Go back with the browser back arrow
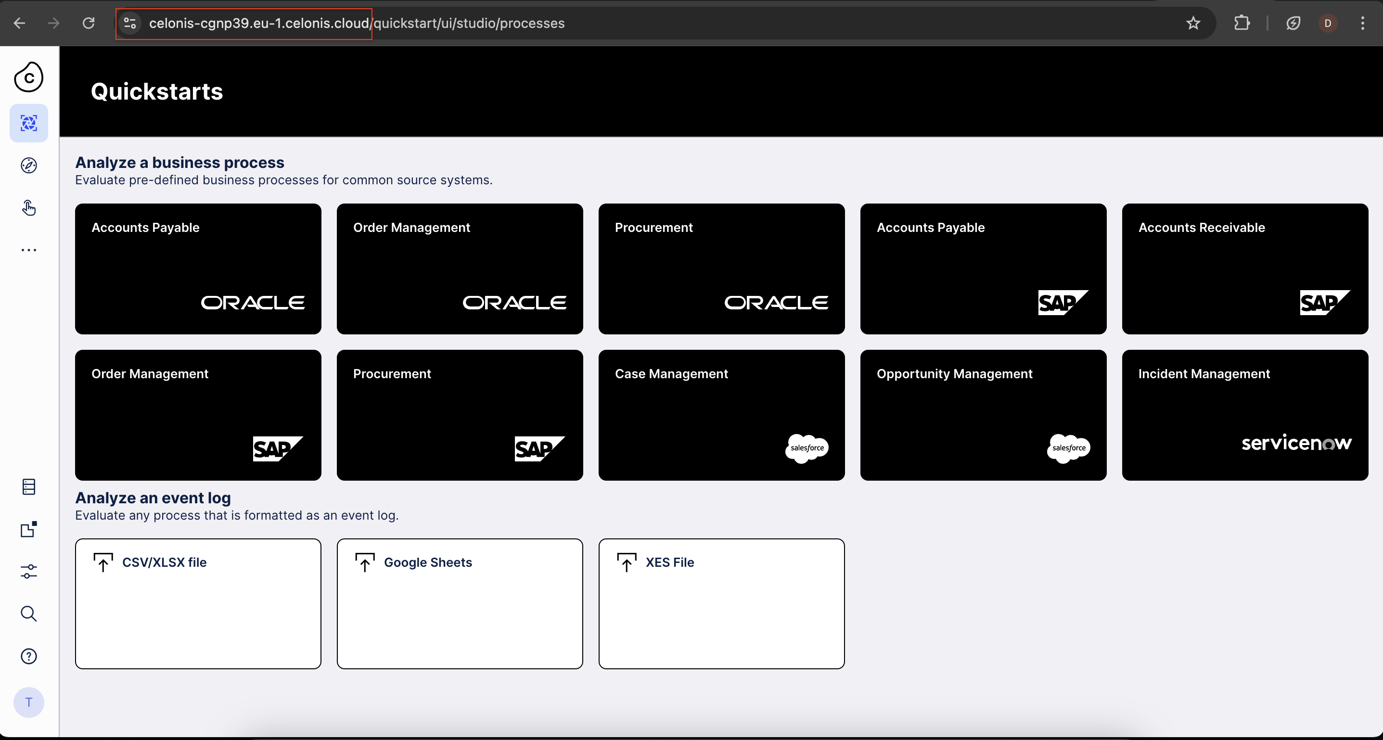 pos(19,23)
